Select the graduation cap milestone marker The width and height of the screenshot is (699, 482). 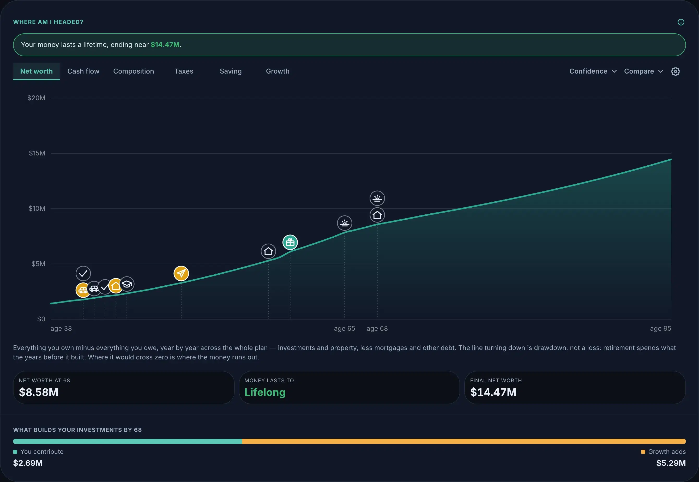coord(127,284)
